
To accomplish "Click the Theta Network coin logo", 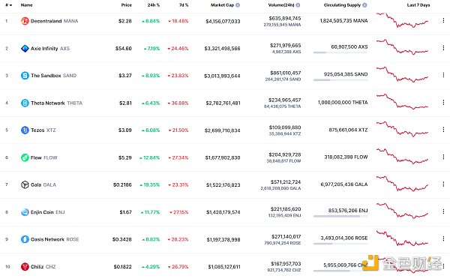I will tap(25, 103).
